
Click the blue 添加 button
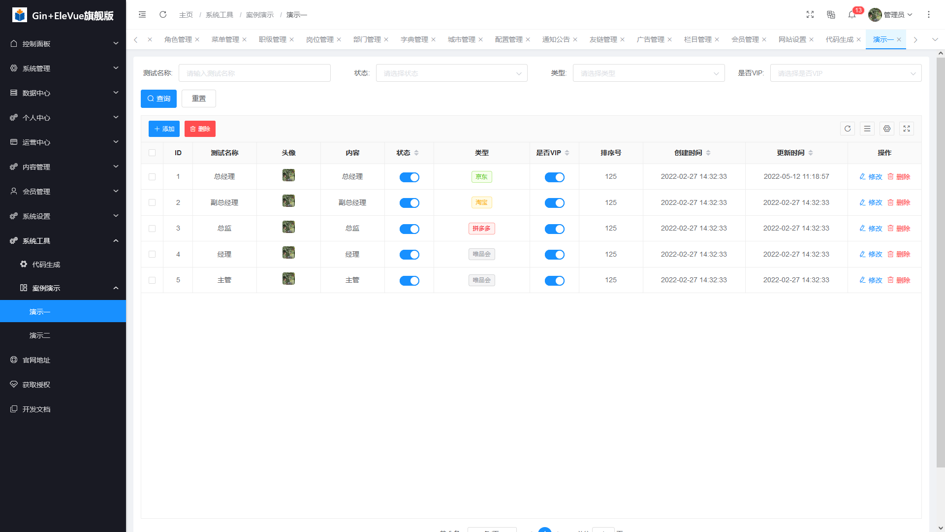point(164,129)
